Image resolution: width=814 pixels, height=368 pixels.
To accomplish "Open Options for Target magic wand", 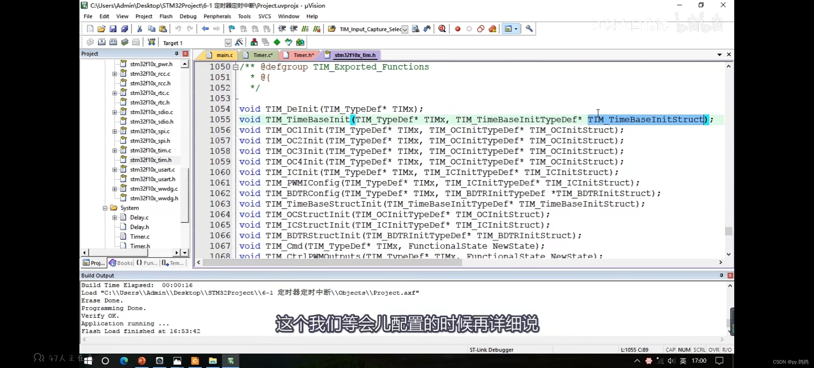I will [x=239, y=42].
